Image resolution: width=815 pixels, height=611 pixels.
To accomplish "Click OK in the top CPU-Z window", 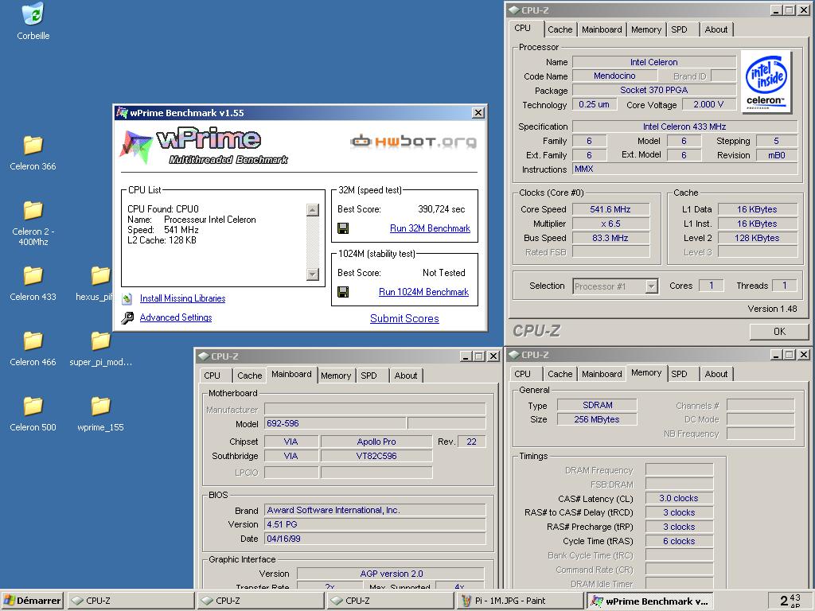I will click(x=779, y=332).
